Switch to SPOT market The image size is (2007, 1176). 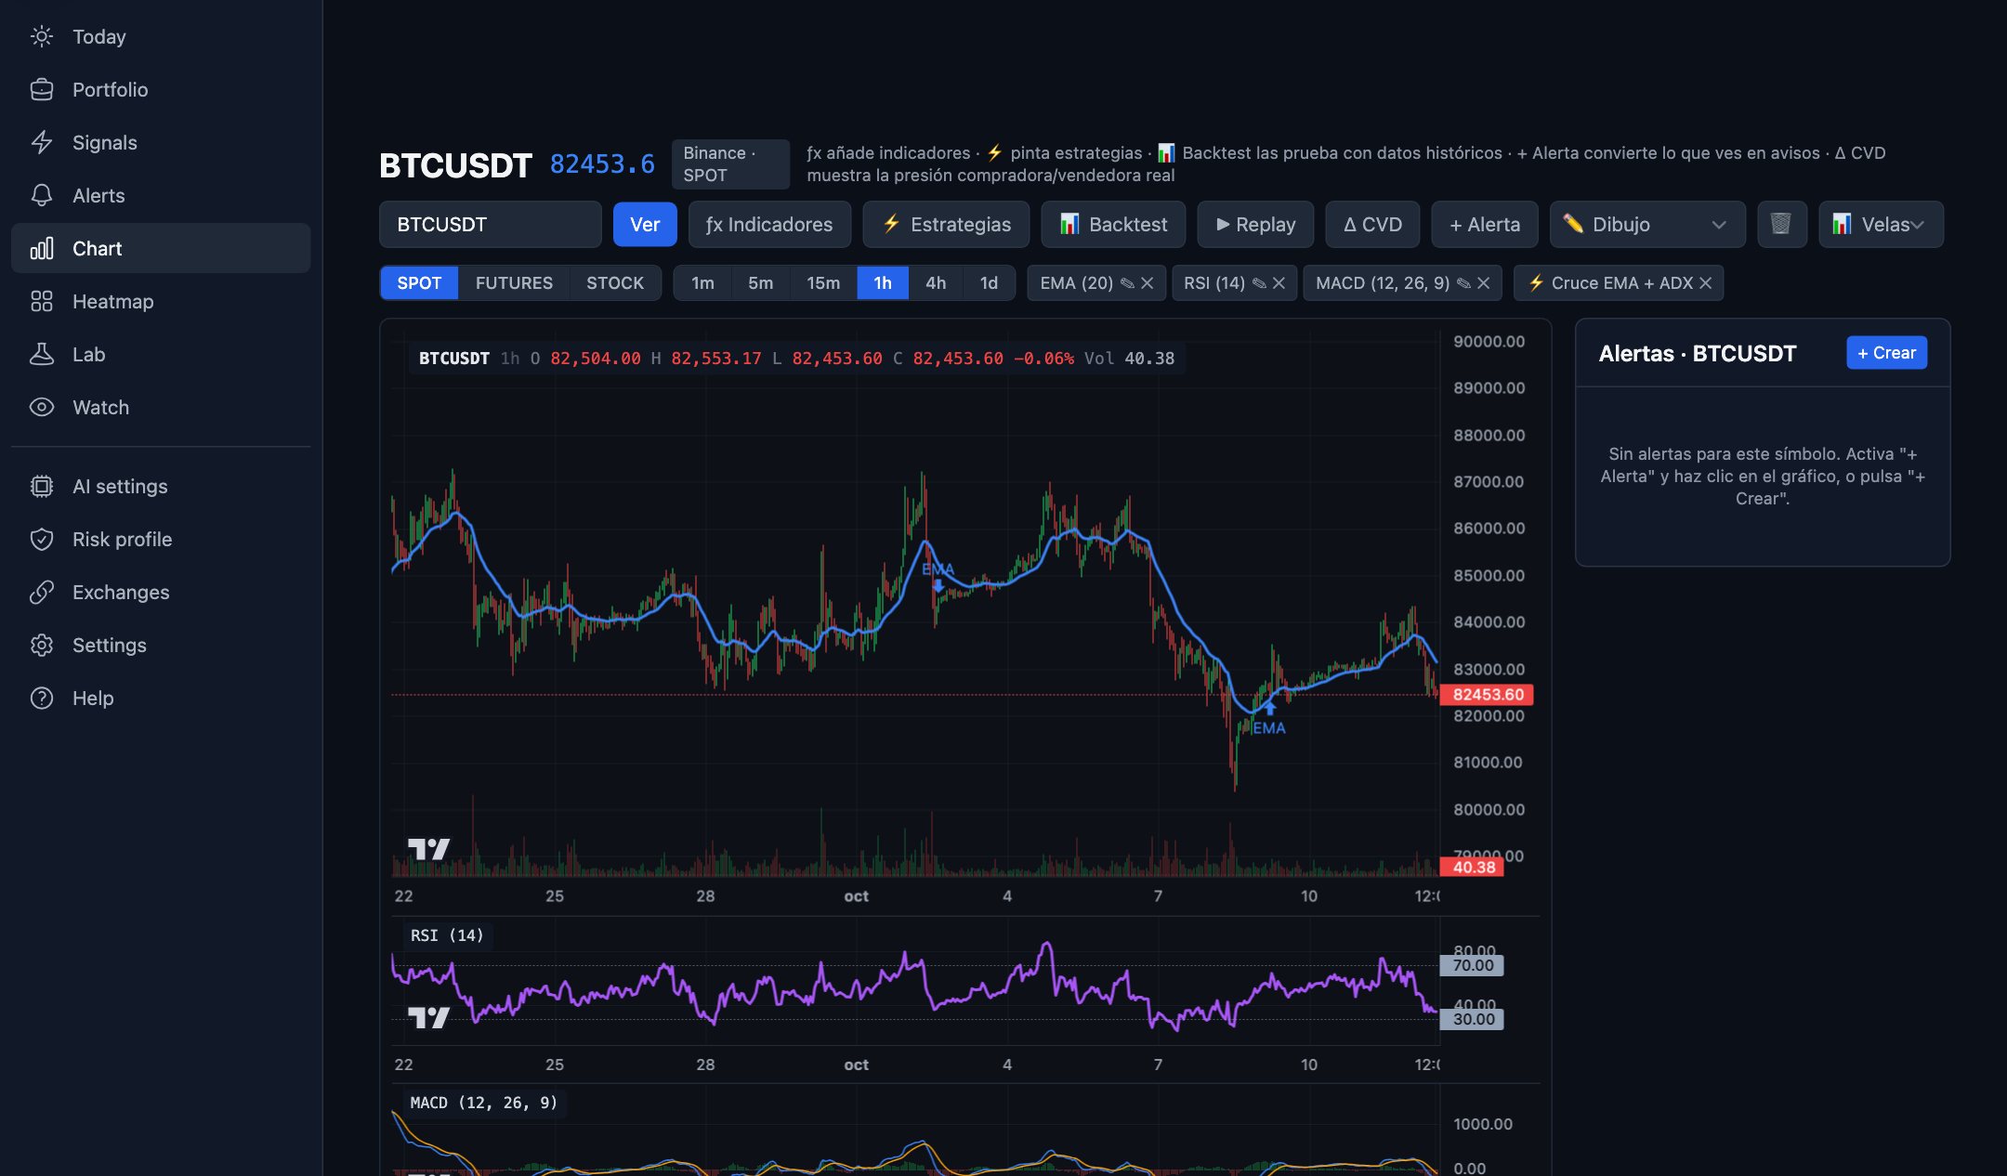(x=419, y=283)
